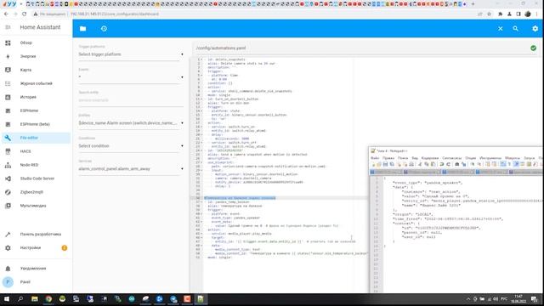Open File editor settings gear
The width and height of the screenshot is (544, 306).
535,29
